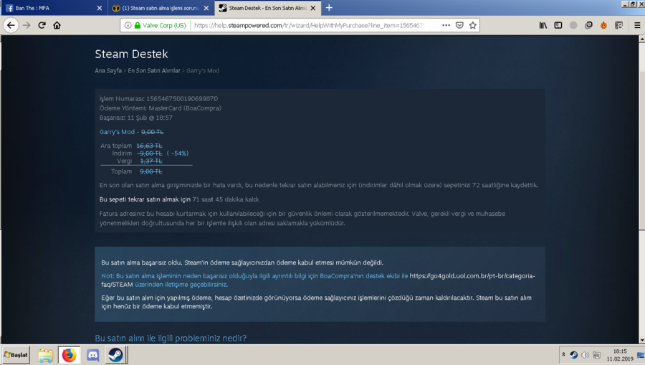Open File Explorer from the taskbar
This screenshot has height=365, width=645.
[46, 355]
